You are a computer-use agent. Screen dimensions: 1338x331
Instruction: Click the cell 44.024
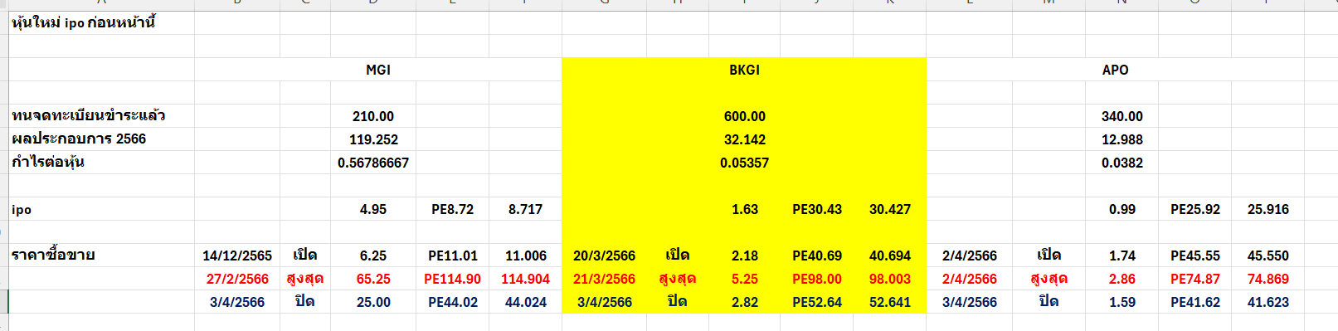[x=525, y=302]
